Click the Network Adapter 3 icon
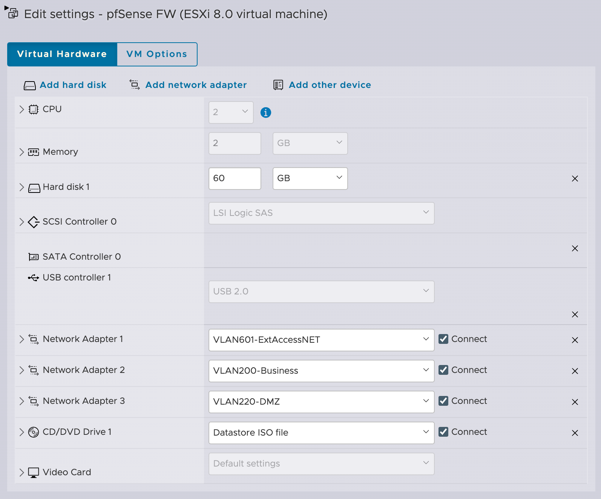 coord(34,401)
